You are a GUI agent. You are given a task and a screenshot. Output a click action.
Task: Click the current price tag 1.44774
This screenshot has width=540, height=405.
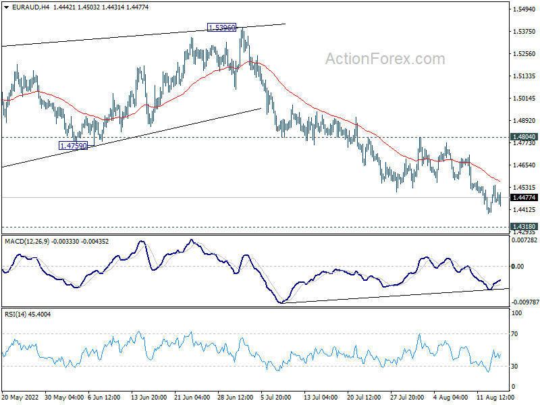[524, 197]
